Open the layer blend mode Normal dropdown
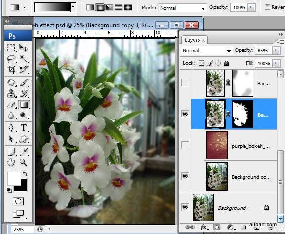 [206, 51]
